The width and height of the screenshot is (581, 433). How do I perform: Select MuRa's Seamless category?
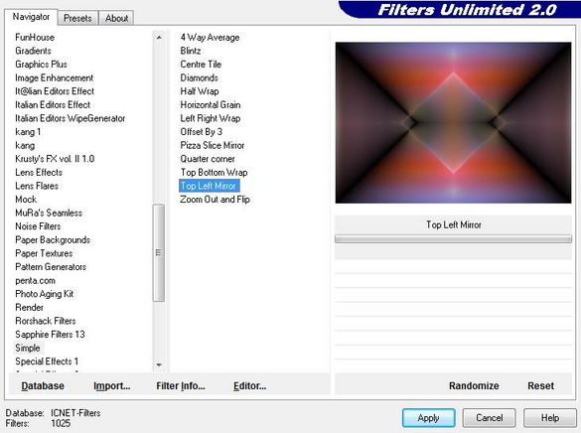[49, 213]
